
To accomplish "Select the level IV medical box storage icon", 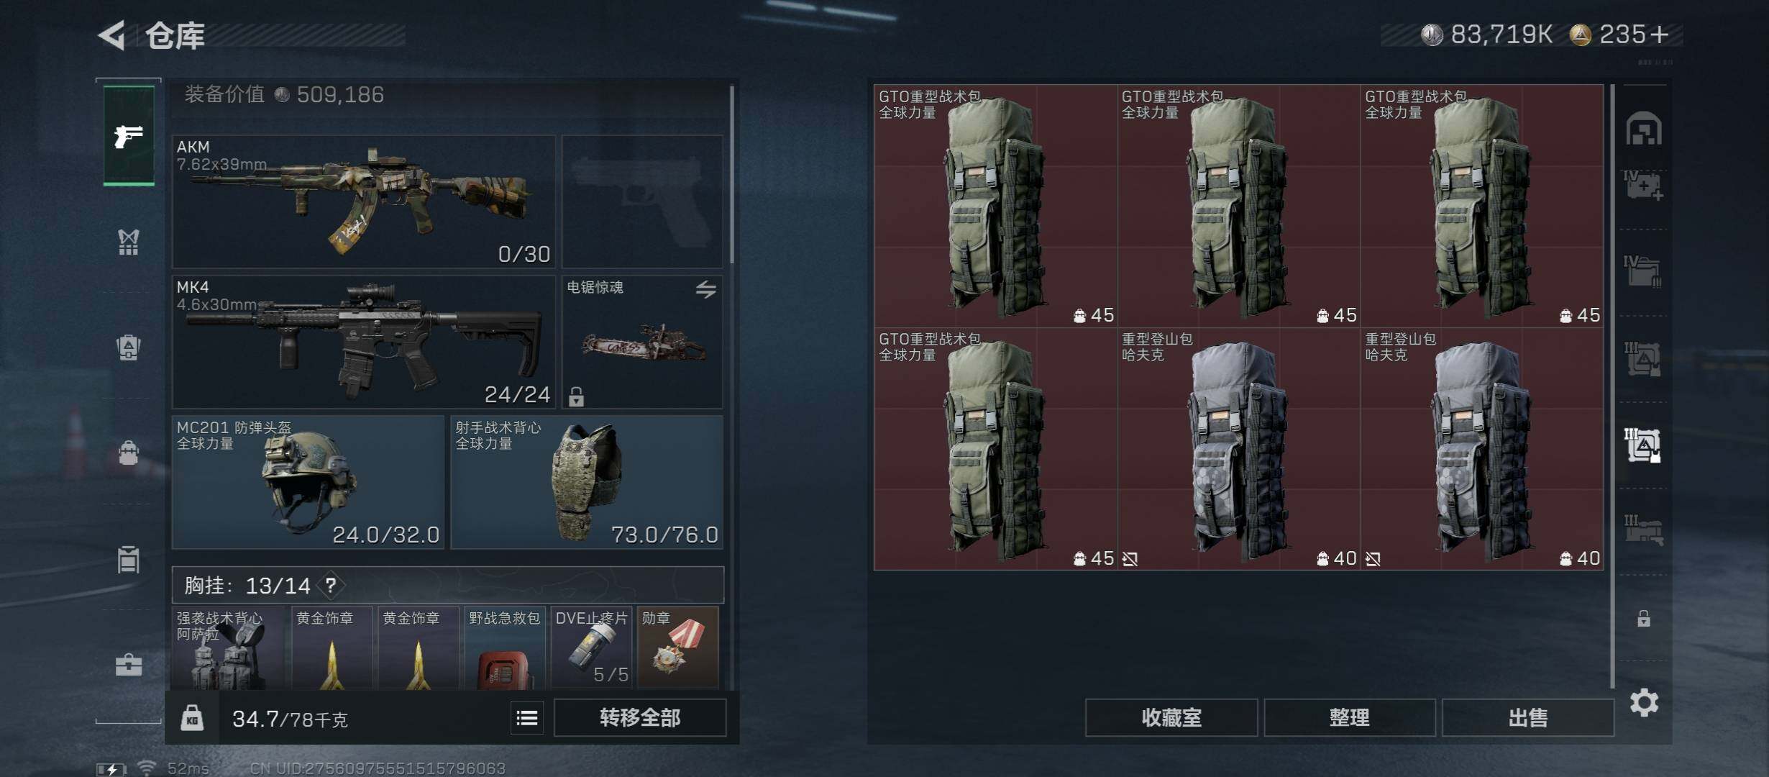I will point(1643,186).
